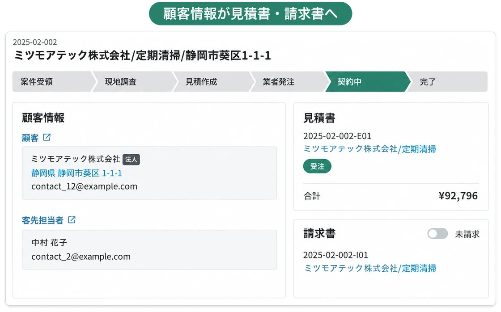Click the case title ending in 静岡市葵区1-1-1
The image size is (501, 312).
click(143, 55)
